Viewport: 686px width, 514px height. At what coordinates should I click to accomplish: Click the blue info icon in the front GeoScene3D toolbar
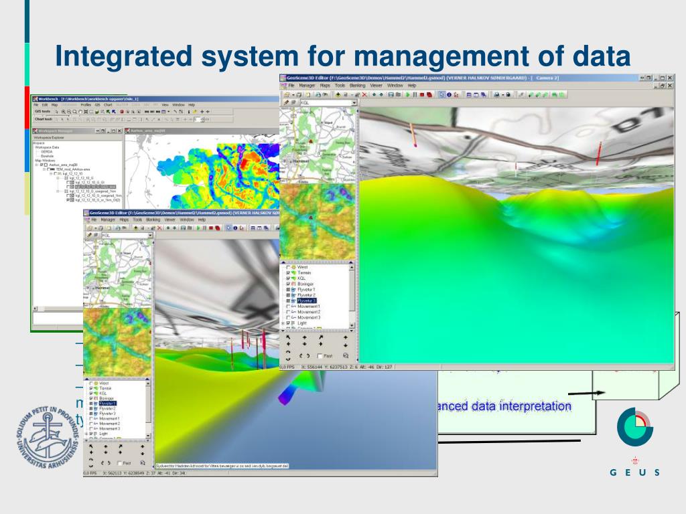tap(449, 94)
